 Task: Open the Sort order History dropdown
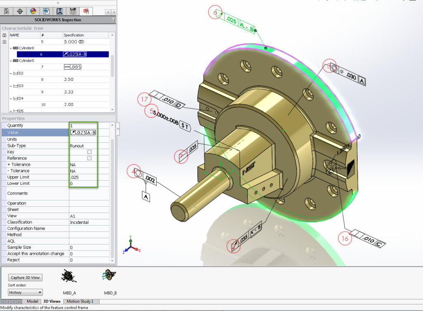click(25, 292)
